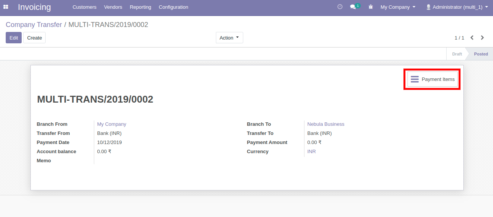The image size is (493, 217).
Task: Follow the Company Transfer breadcrumb link
Action: click(x=34, y=25)
